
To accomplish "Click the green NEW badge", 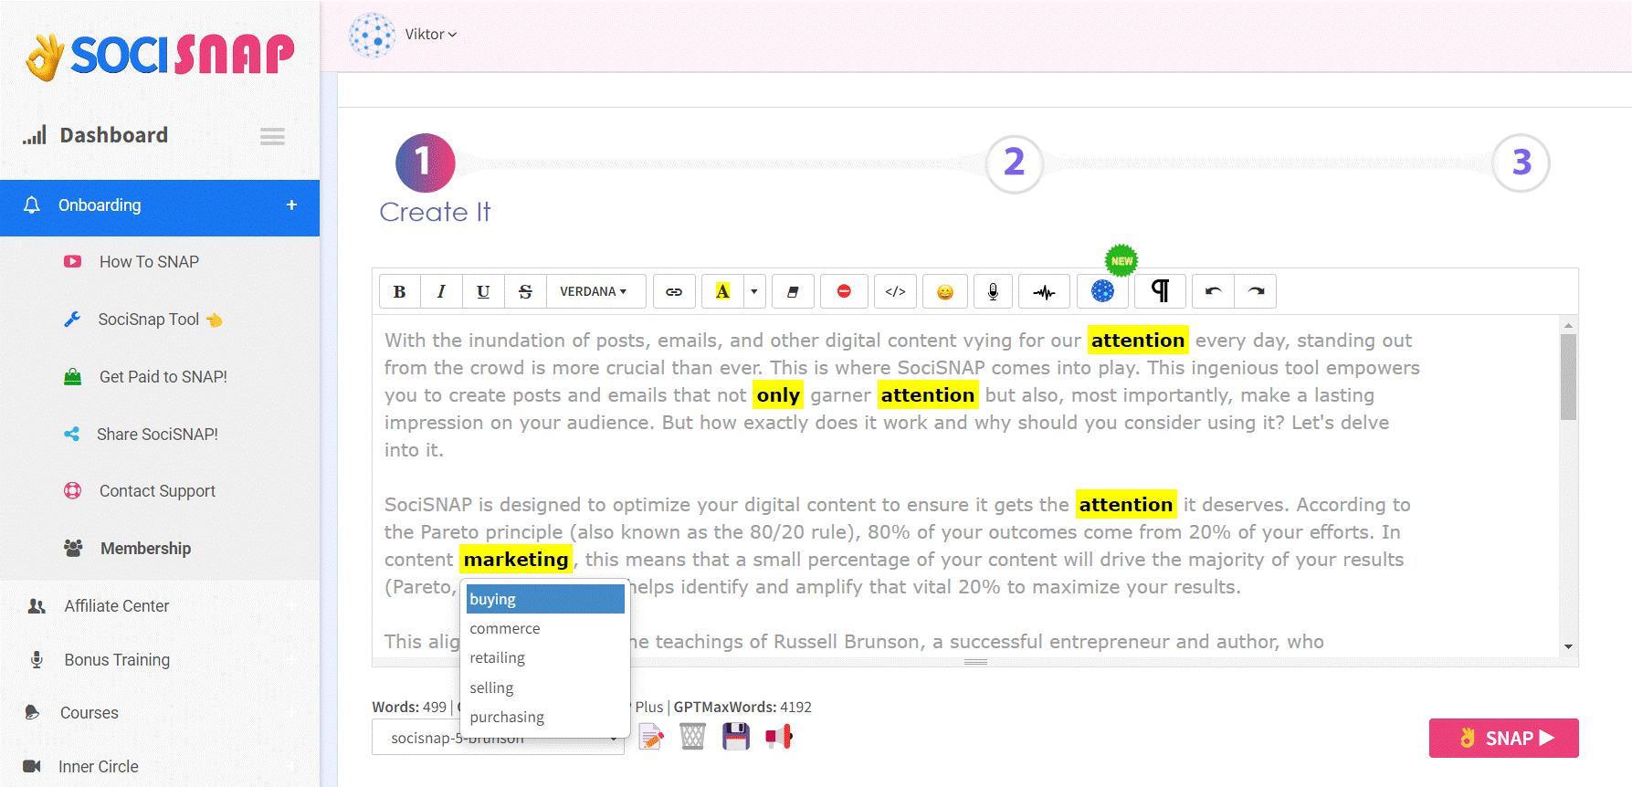I will [1121, 260].
